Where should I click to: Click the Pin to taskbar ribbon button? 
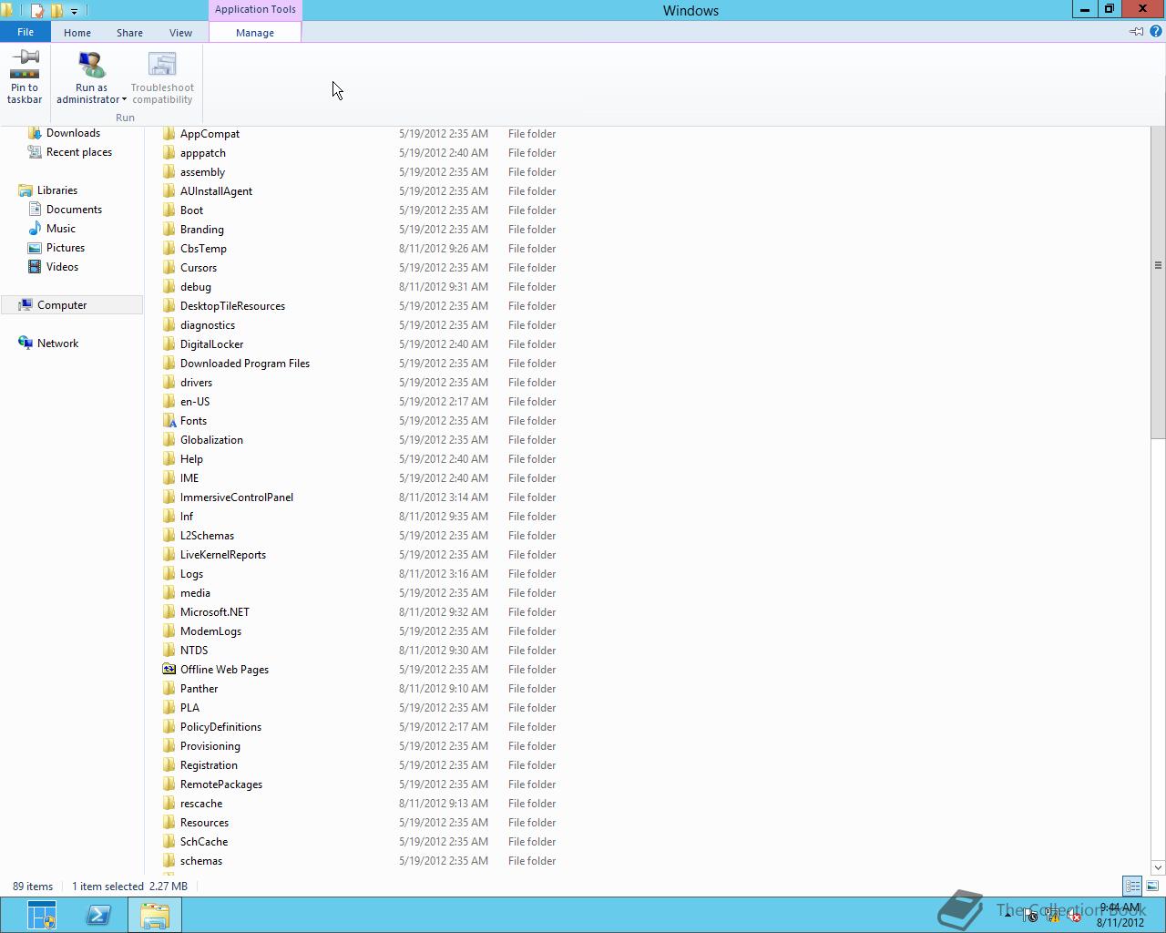coord(25,77)
